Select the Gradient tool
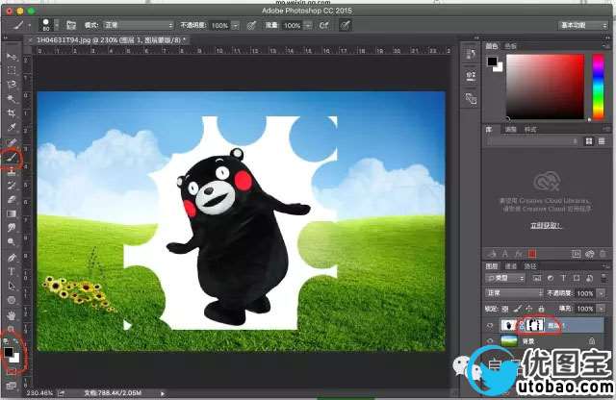Screen dimensions: 616x400 12,213
